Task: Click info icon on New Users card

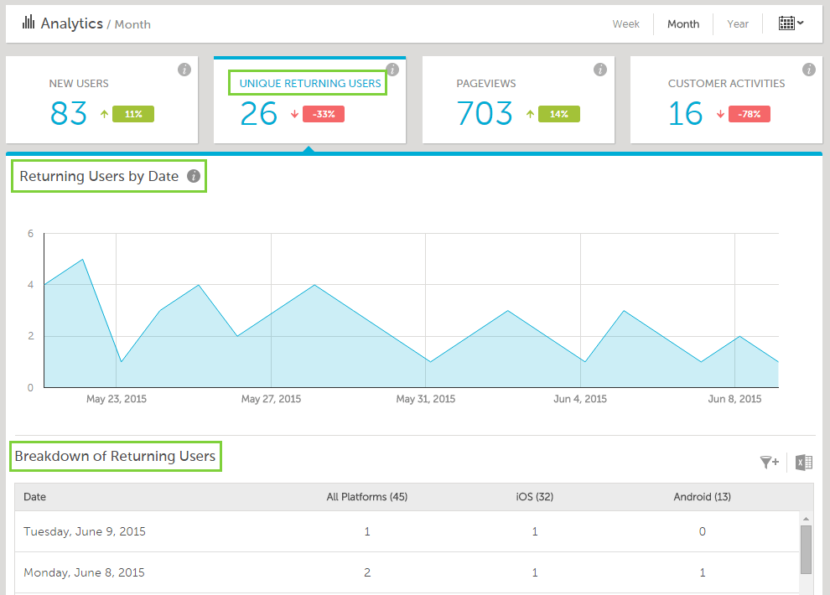Action: point(184,70)
